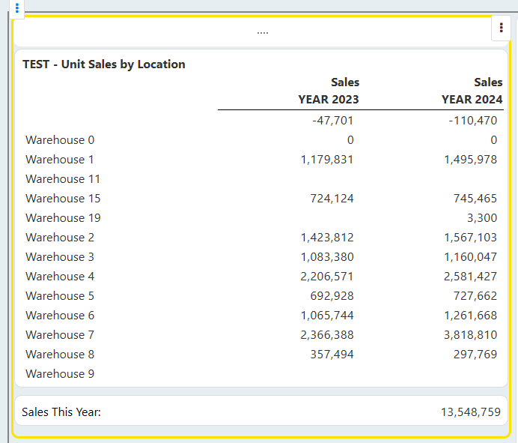Click Warehouse 2's 2024 value 1,567,103
This screenshot has height=443, width=518.
point(470,238)
